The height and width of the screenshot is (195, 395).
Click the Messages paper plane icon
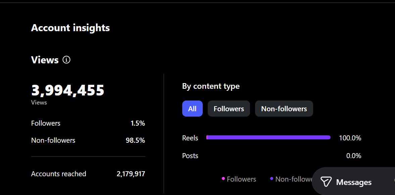326,182
